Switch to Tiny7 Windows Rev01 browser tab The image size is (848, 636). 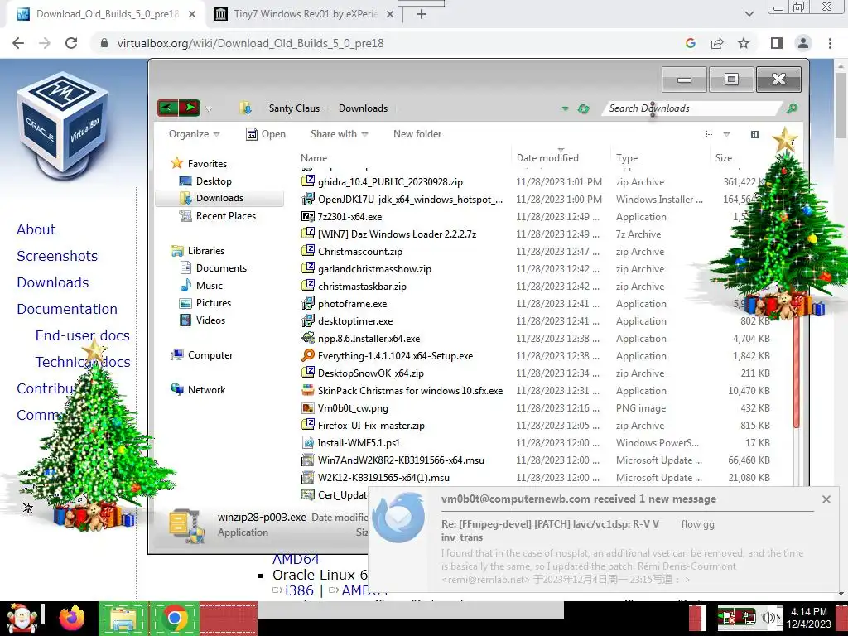coord(305,14)
